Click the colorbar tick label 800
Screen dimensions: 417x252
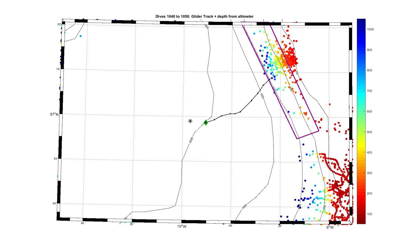(x=370, y=71)
